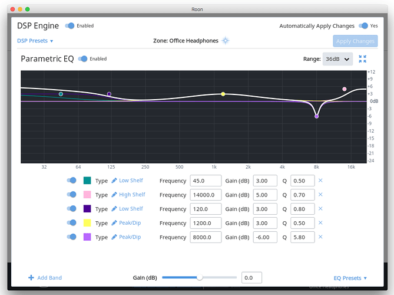Click the yellow color swatch
394x295 pixels.
[87, 223]
